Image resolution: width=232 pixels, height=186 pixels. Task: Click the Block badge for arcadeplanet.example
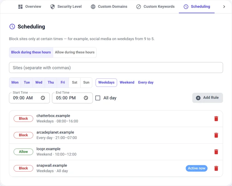[23, 135]
